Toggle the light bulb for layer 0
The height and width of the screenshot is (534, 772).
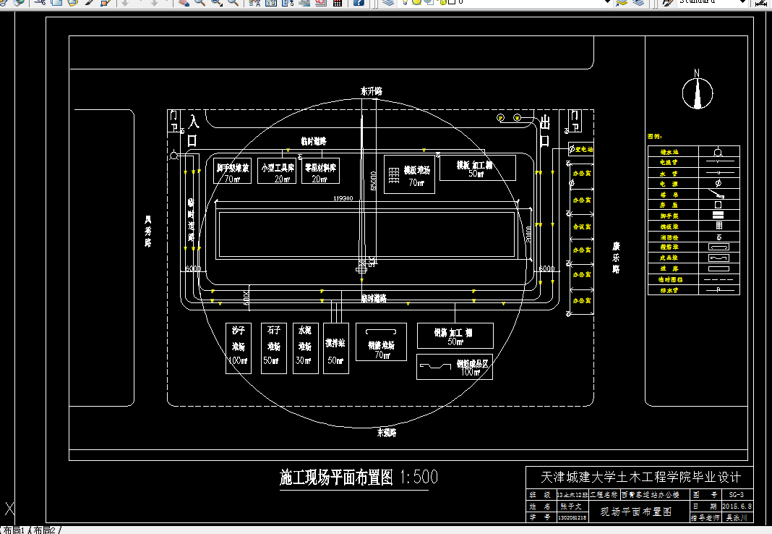pos(405,4)
